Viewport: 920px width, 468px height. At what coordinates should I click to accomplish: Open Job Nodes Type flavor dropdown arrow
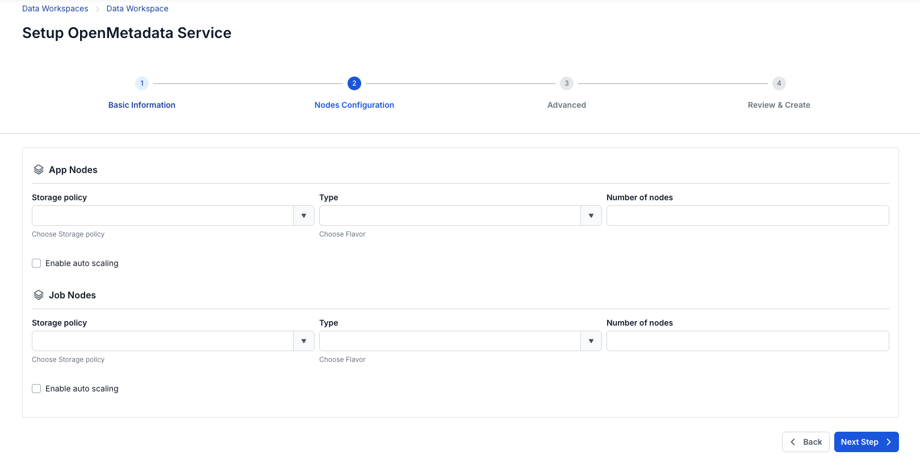point(591,341)
